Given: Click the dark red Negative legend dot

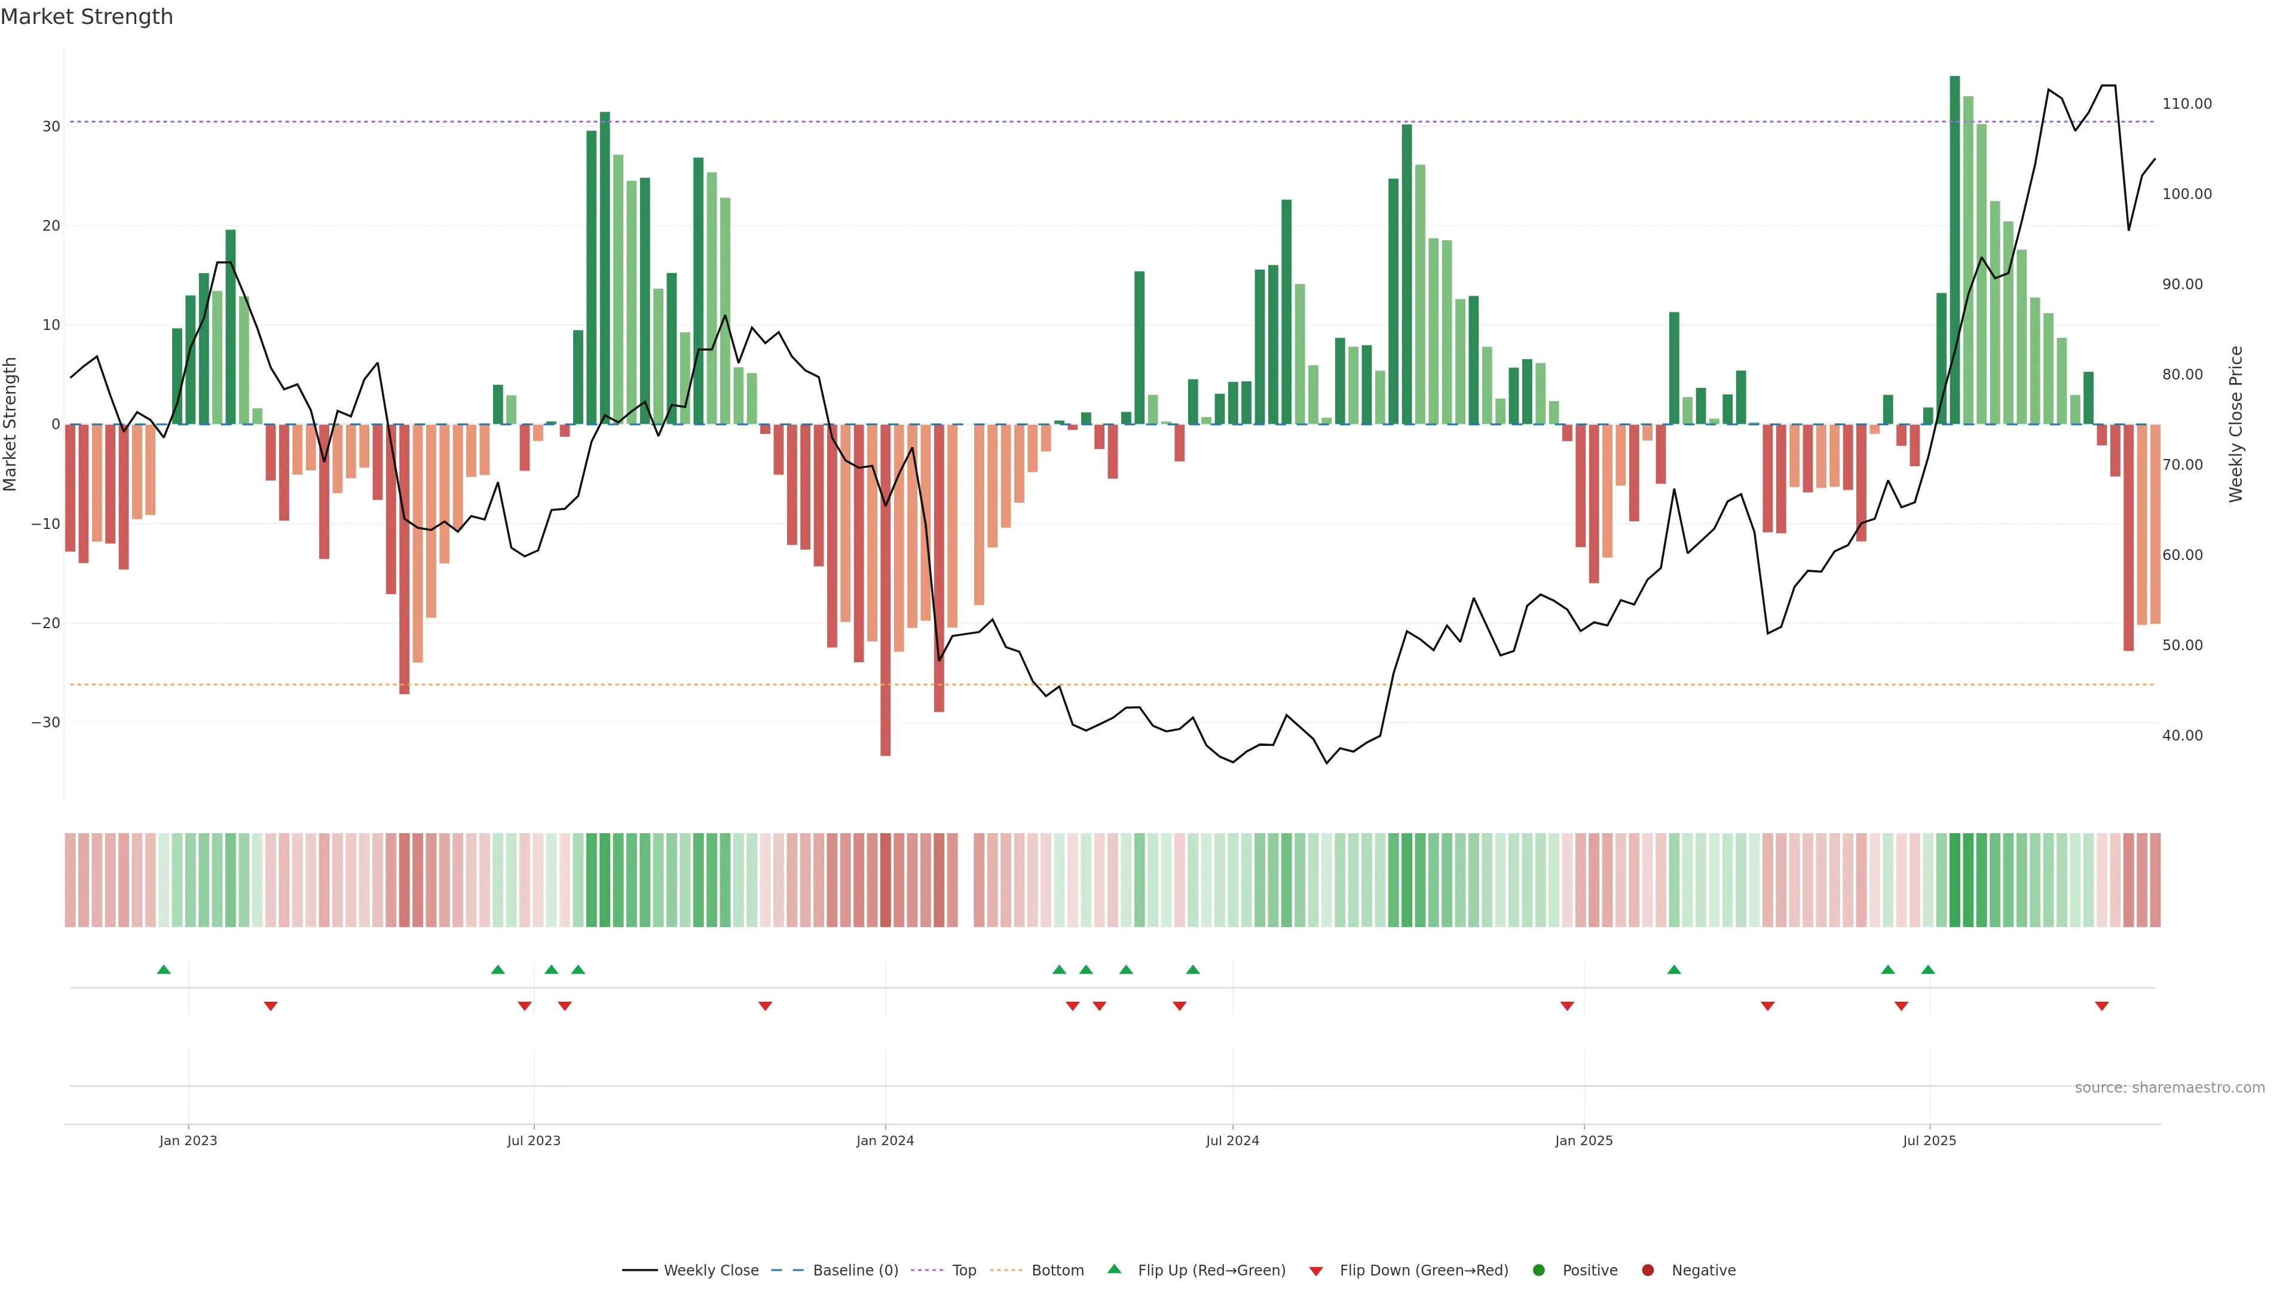Looking at the screenshot, I should [x=1647, y=1269].
